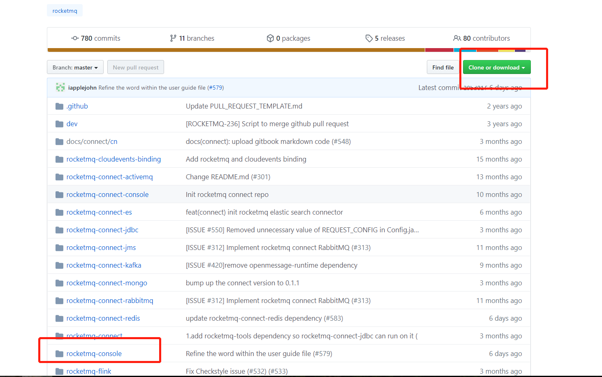Viewport: 602px width, 377px height.
Task: Open commit 'Update PULL_REQUEST_TEMPLATE.md'
Action: (x=244, y=106)
